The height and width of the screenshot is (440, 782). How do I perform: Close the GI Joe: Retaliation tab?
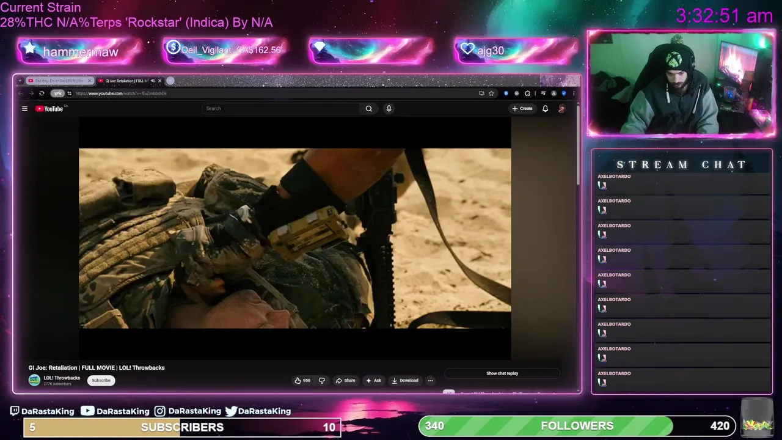click(x=160, y=81)
